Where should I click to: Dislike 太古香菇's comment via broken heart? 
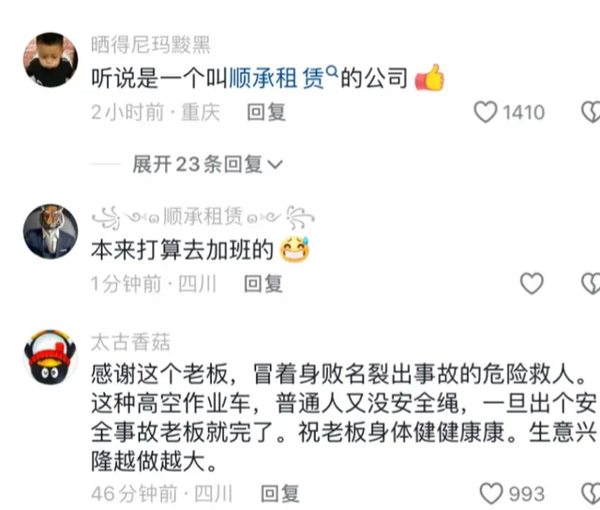[x=591, y=493]
